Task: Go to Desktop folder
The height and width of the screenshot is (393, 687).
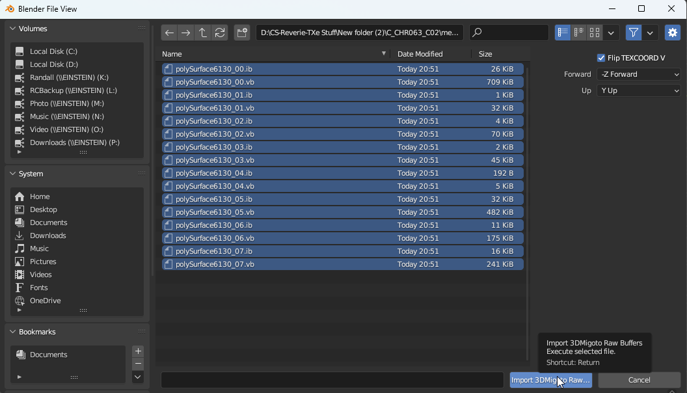Action: 77,210
